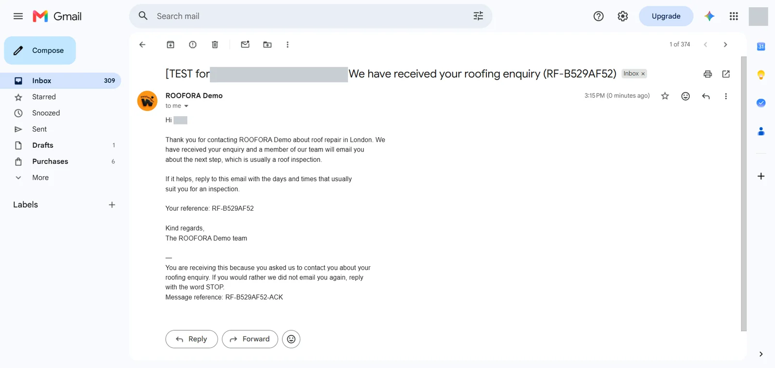Open Gmail settings gear
The height and width of the screenshot is (368, 775).
coord(623,16)
